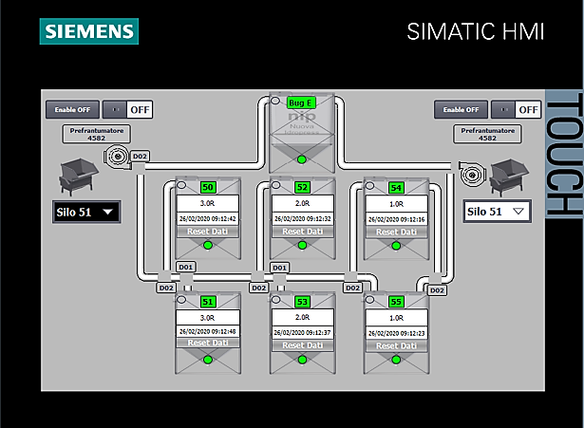Screen dimensions: 584x428
Task: Click timestamp 26/02/2020 09:12:48
Action: pyautogui.click(x=207, y=331)
